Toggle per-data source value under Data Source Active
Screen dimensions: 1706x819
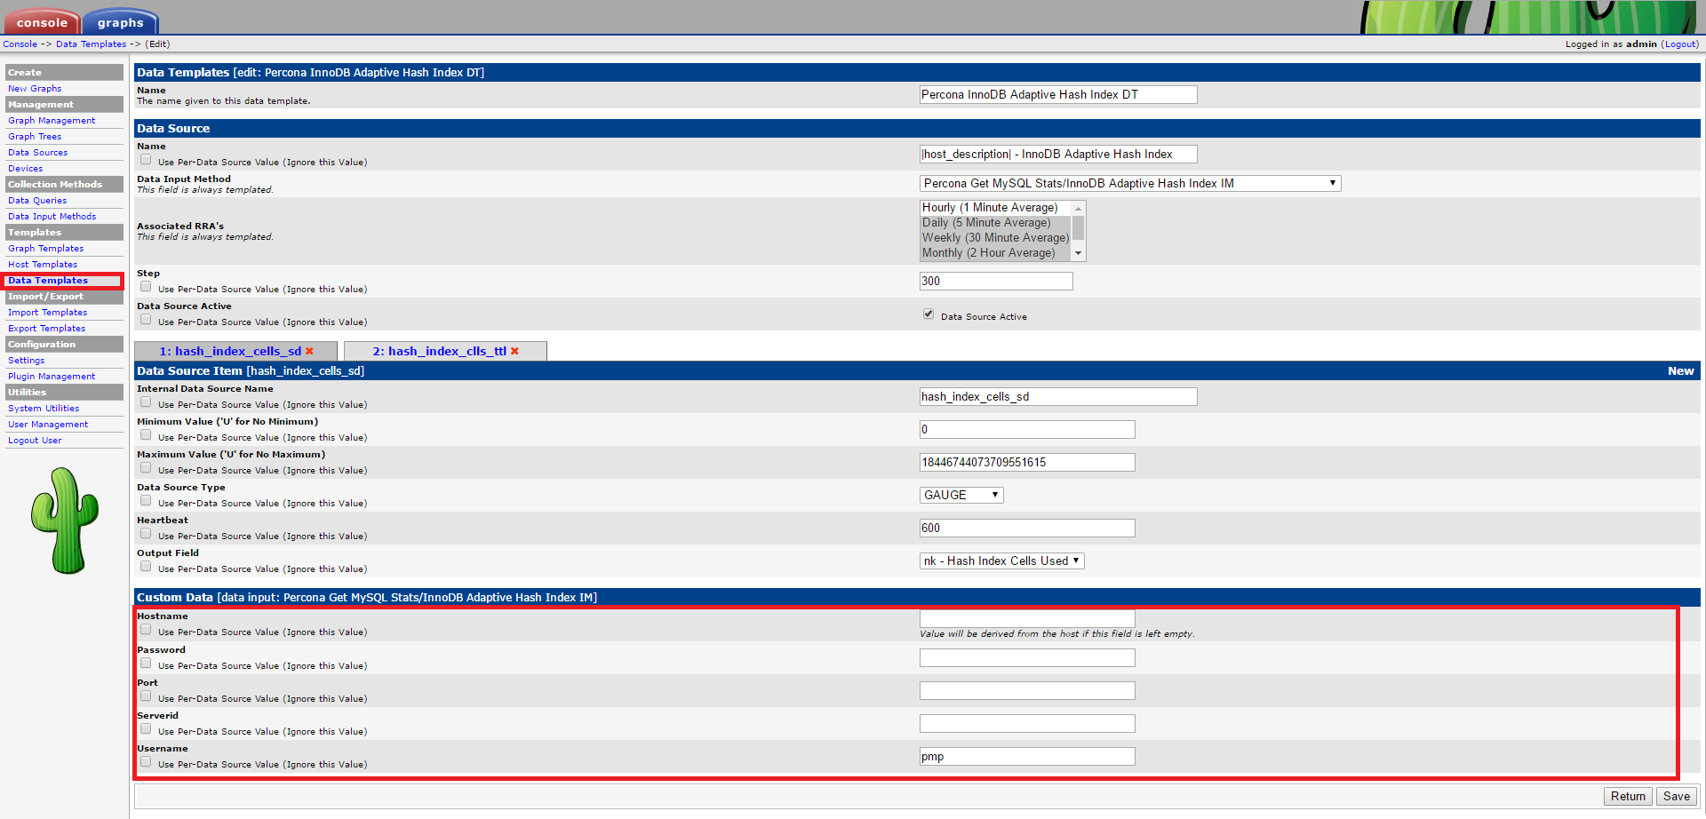click(146, 320)
